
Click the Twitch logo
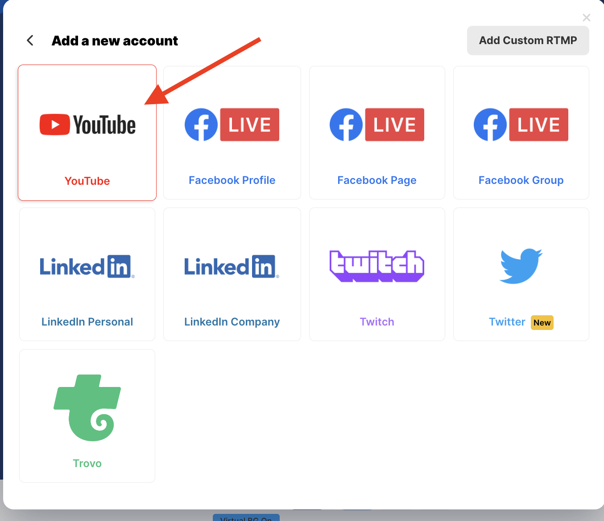click(x=377, y=266)
